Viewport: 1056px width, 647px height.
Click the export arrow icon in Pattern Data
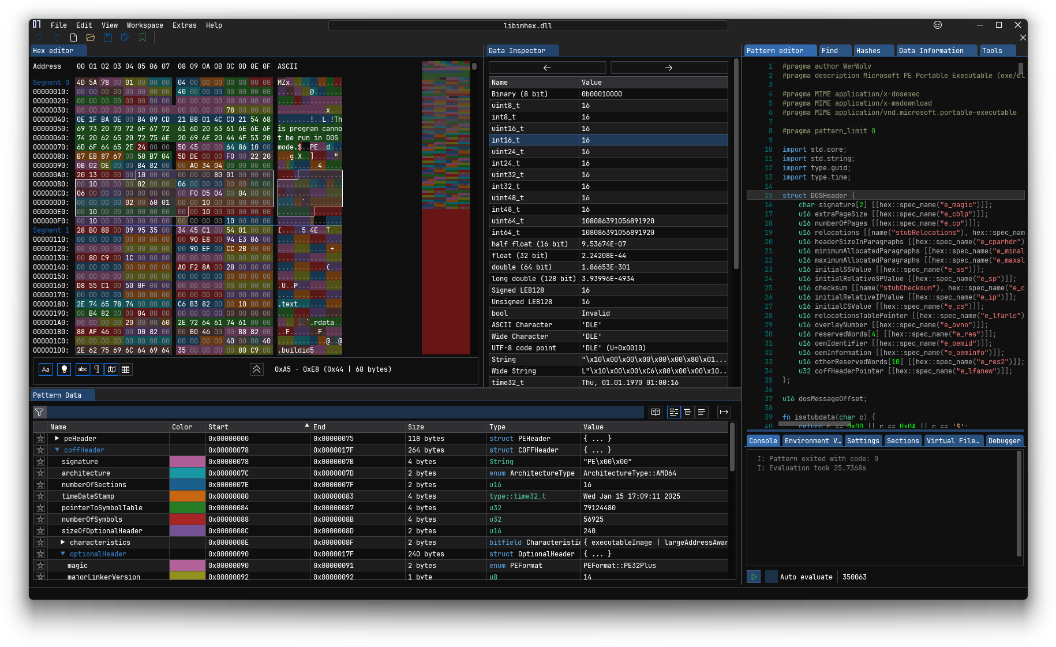[724, 412]
